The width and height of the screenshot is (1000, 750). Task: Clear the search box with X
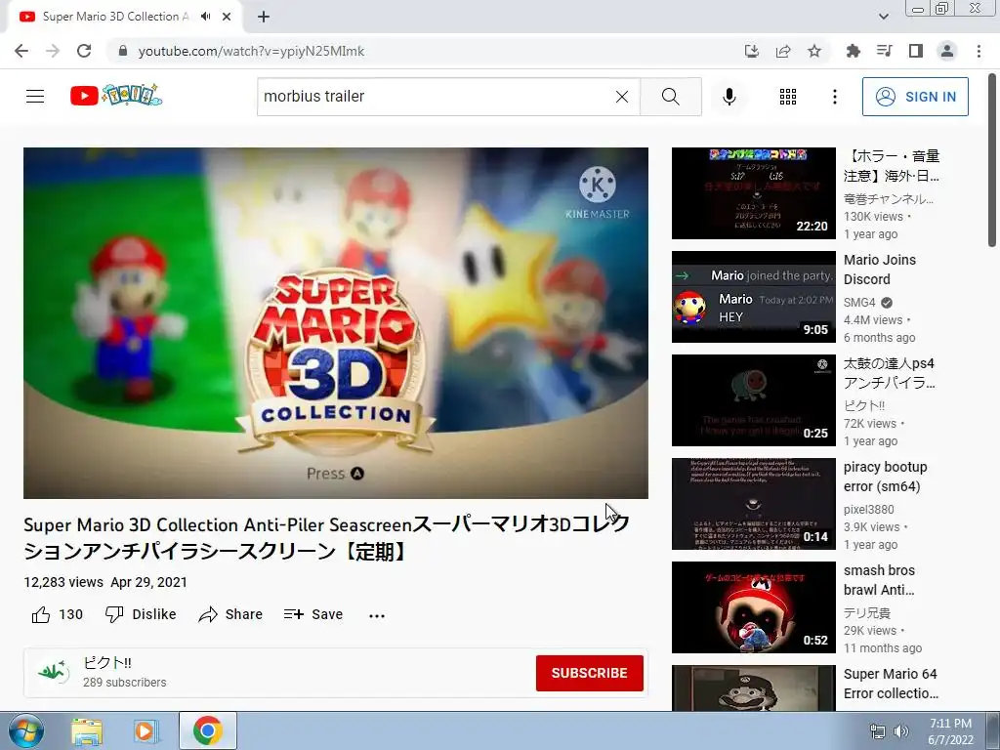click(x=622, y=97)
